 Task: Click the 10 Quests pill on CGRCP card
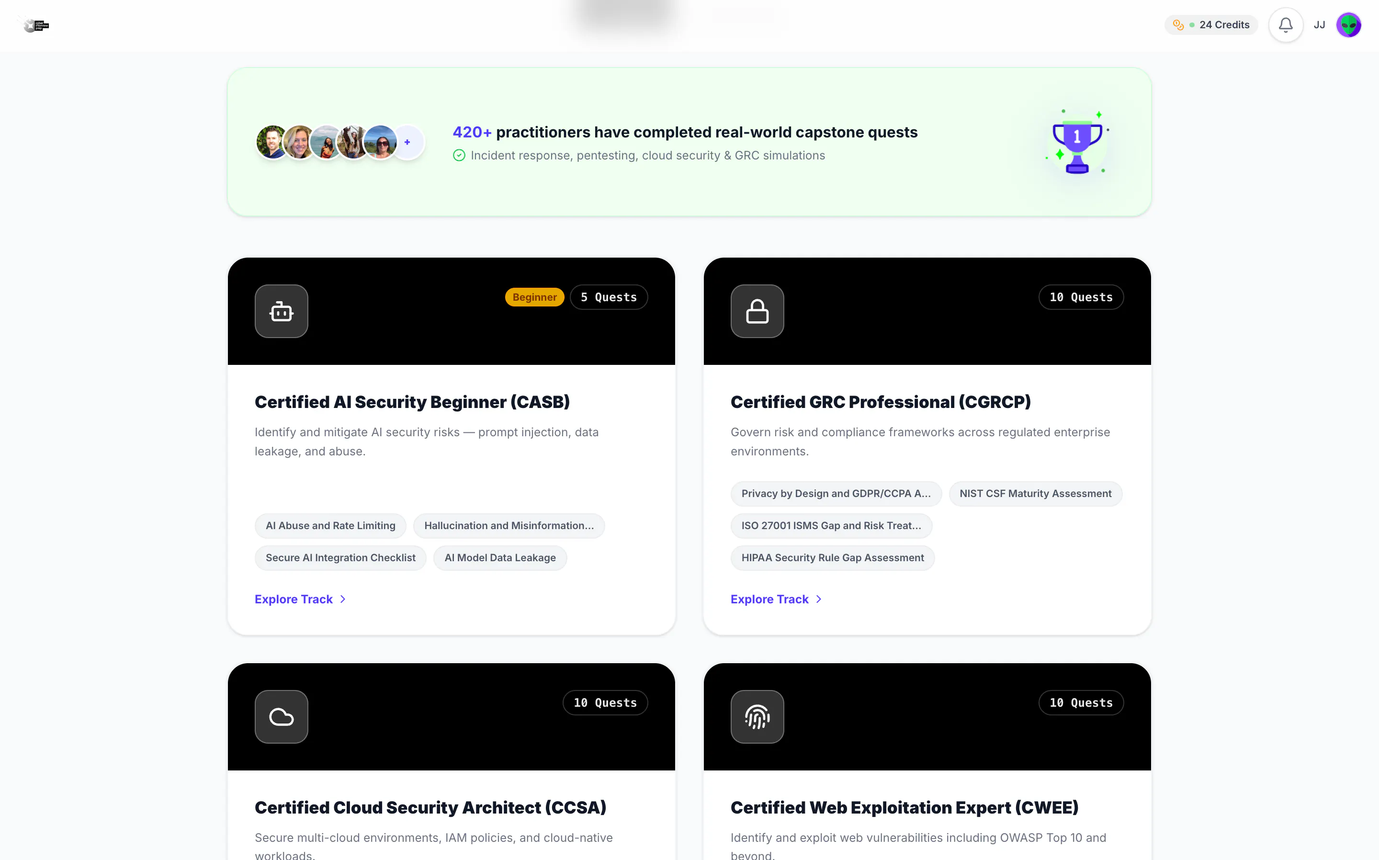point(1081,297)
